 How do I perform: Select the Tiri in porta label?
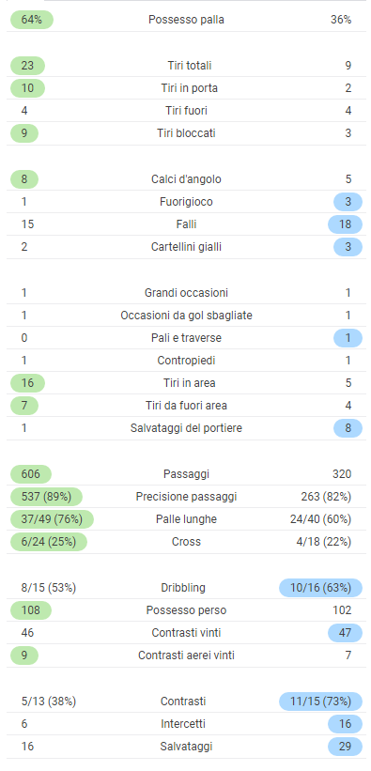click(x=189, y=88)
